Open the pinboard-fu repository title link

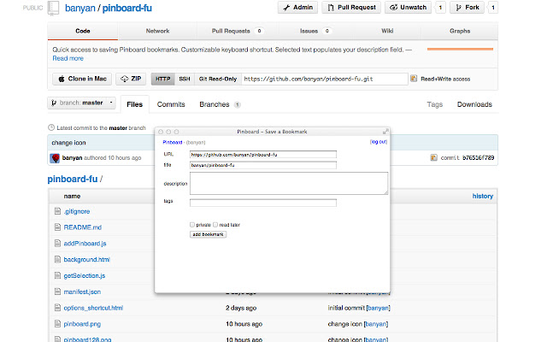127,8
